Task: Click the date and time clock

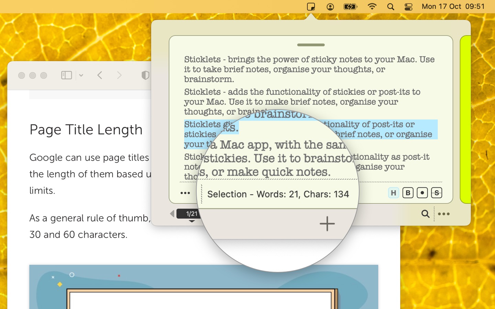Action: (453, 7)
